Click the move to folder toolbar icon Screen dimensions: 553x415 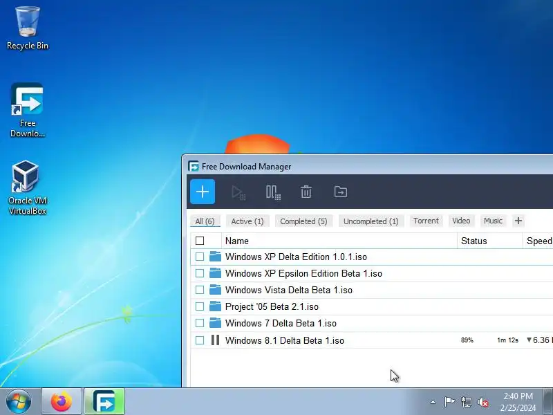tap(341, 192)
